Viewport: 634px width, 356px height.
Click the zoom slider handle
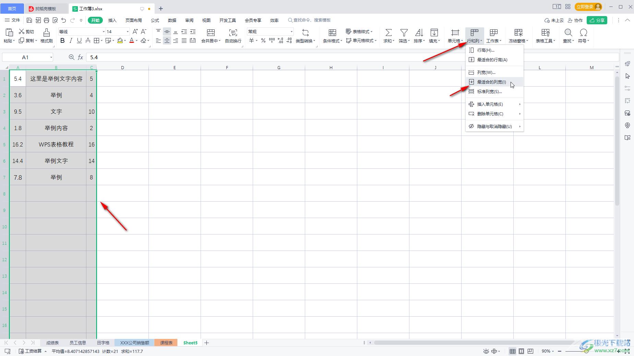pos(586,351)
